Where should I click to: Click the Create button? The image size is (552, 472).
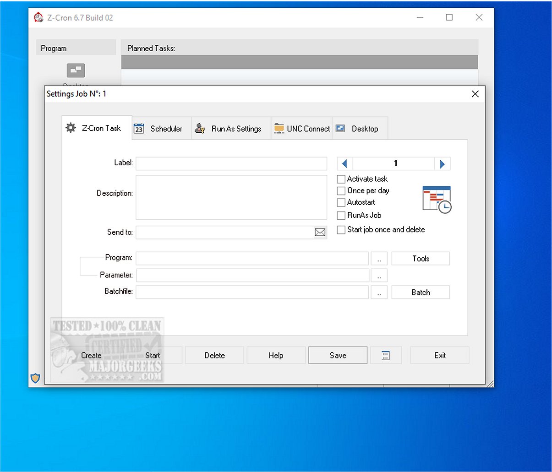pos(91,355)
